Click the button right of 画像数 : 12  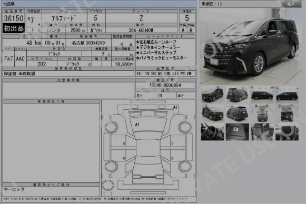click(x=291, y=4)
